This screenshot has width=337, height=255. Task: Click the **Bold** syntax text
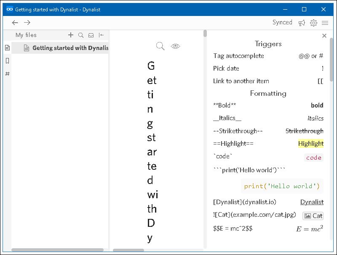(225, 105)
